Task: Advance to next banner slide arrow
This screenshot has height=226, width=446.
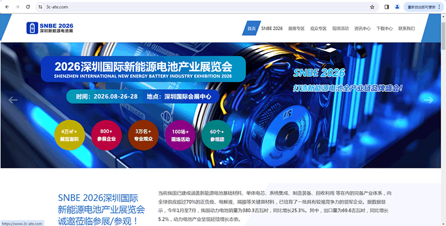Action: (x=429, y=100)
